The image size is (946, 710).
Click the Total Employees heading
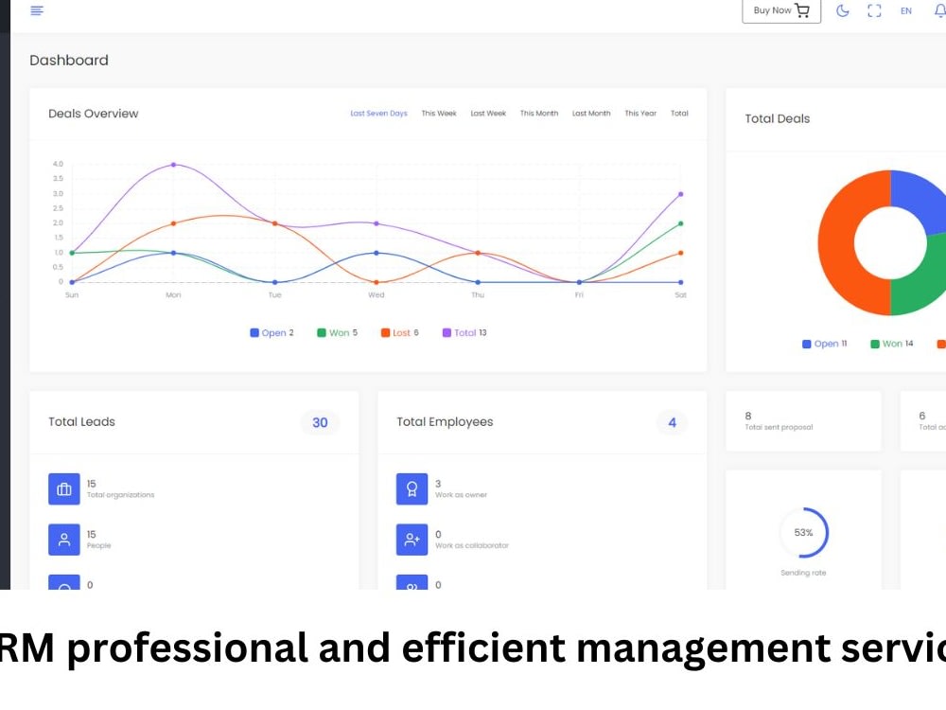click(445, 422)
